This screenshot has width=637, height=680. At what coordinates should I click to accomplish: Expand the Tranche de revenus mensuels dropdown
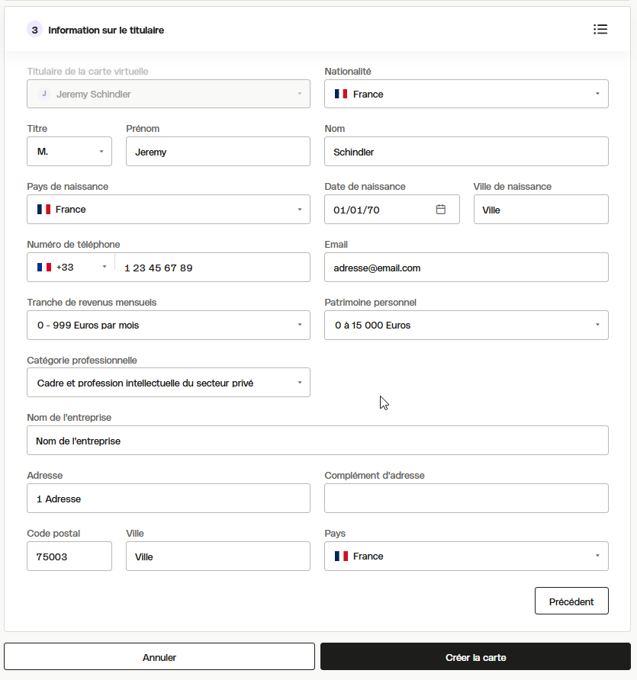tap(169, 325)
